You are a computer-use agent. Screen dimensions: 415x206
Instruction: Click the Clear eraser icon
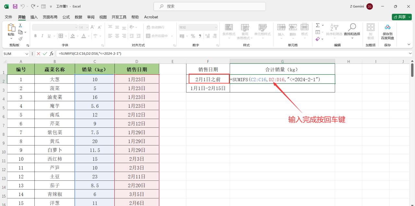pyautogui.click(x=318, y=39)
